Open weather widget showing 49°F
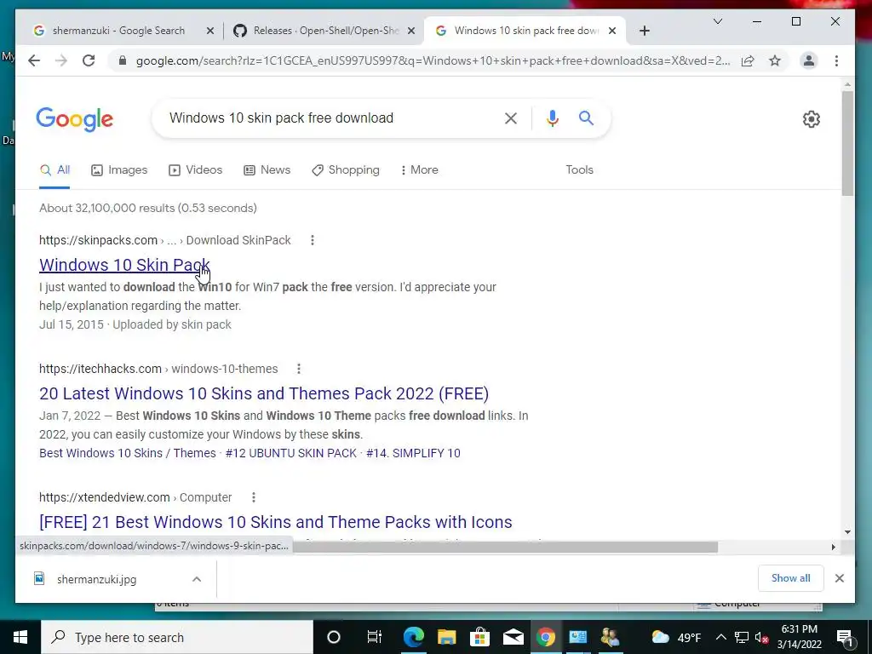The height and width of the screenshot is (654, 872). (x=675, y=637)
